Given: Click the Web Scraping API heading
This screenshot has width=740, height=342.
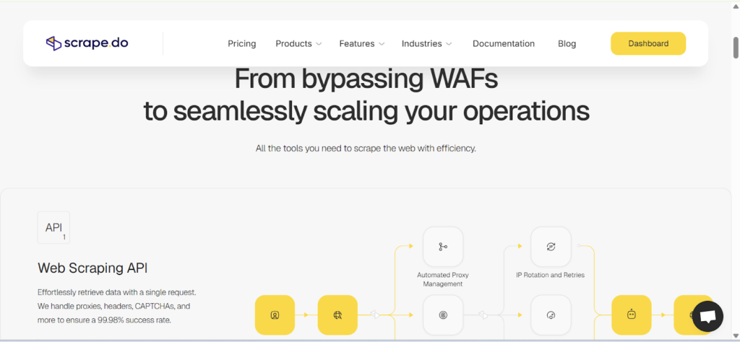Looking at the screenshot, I should [x=92, y=268].
